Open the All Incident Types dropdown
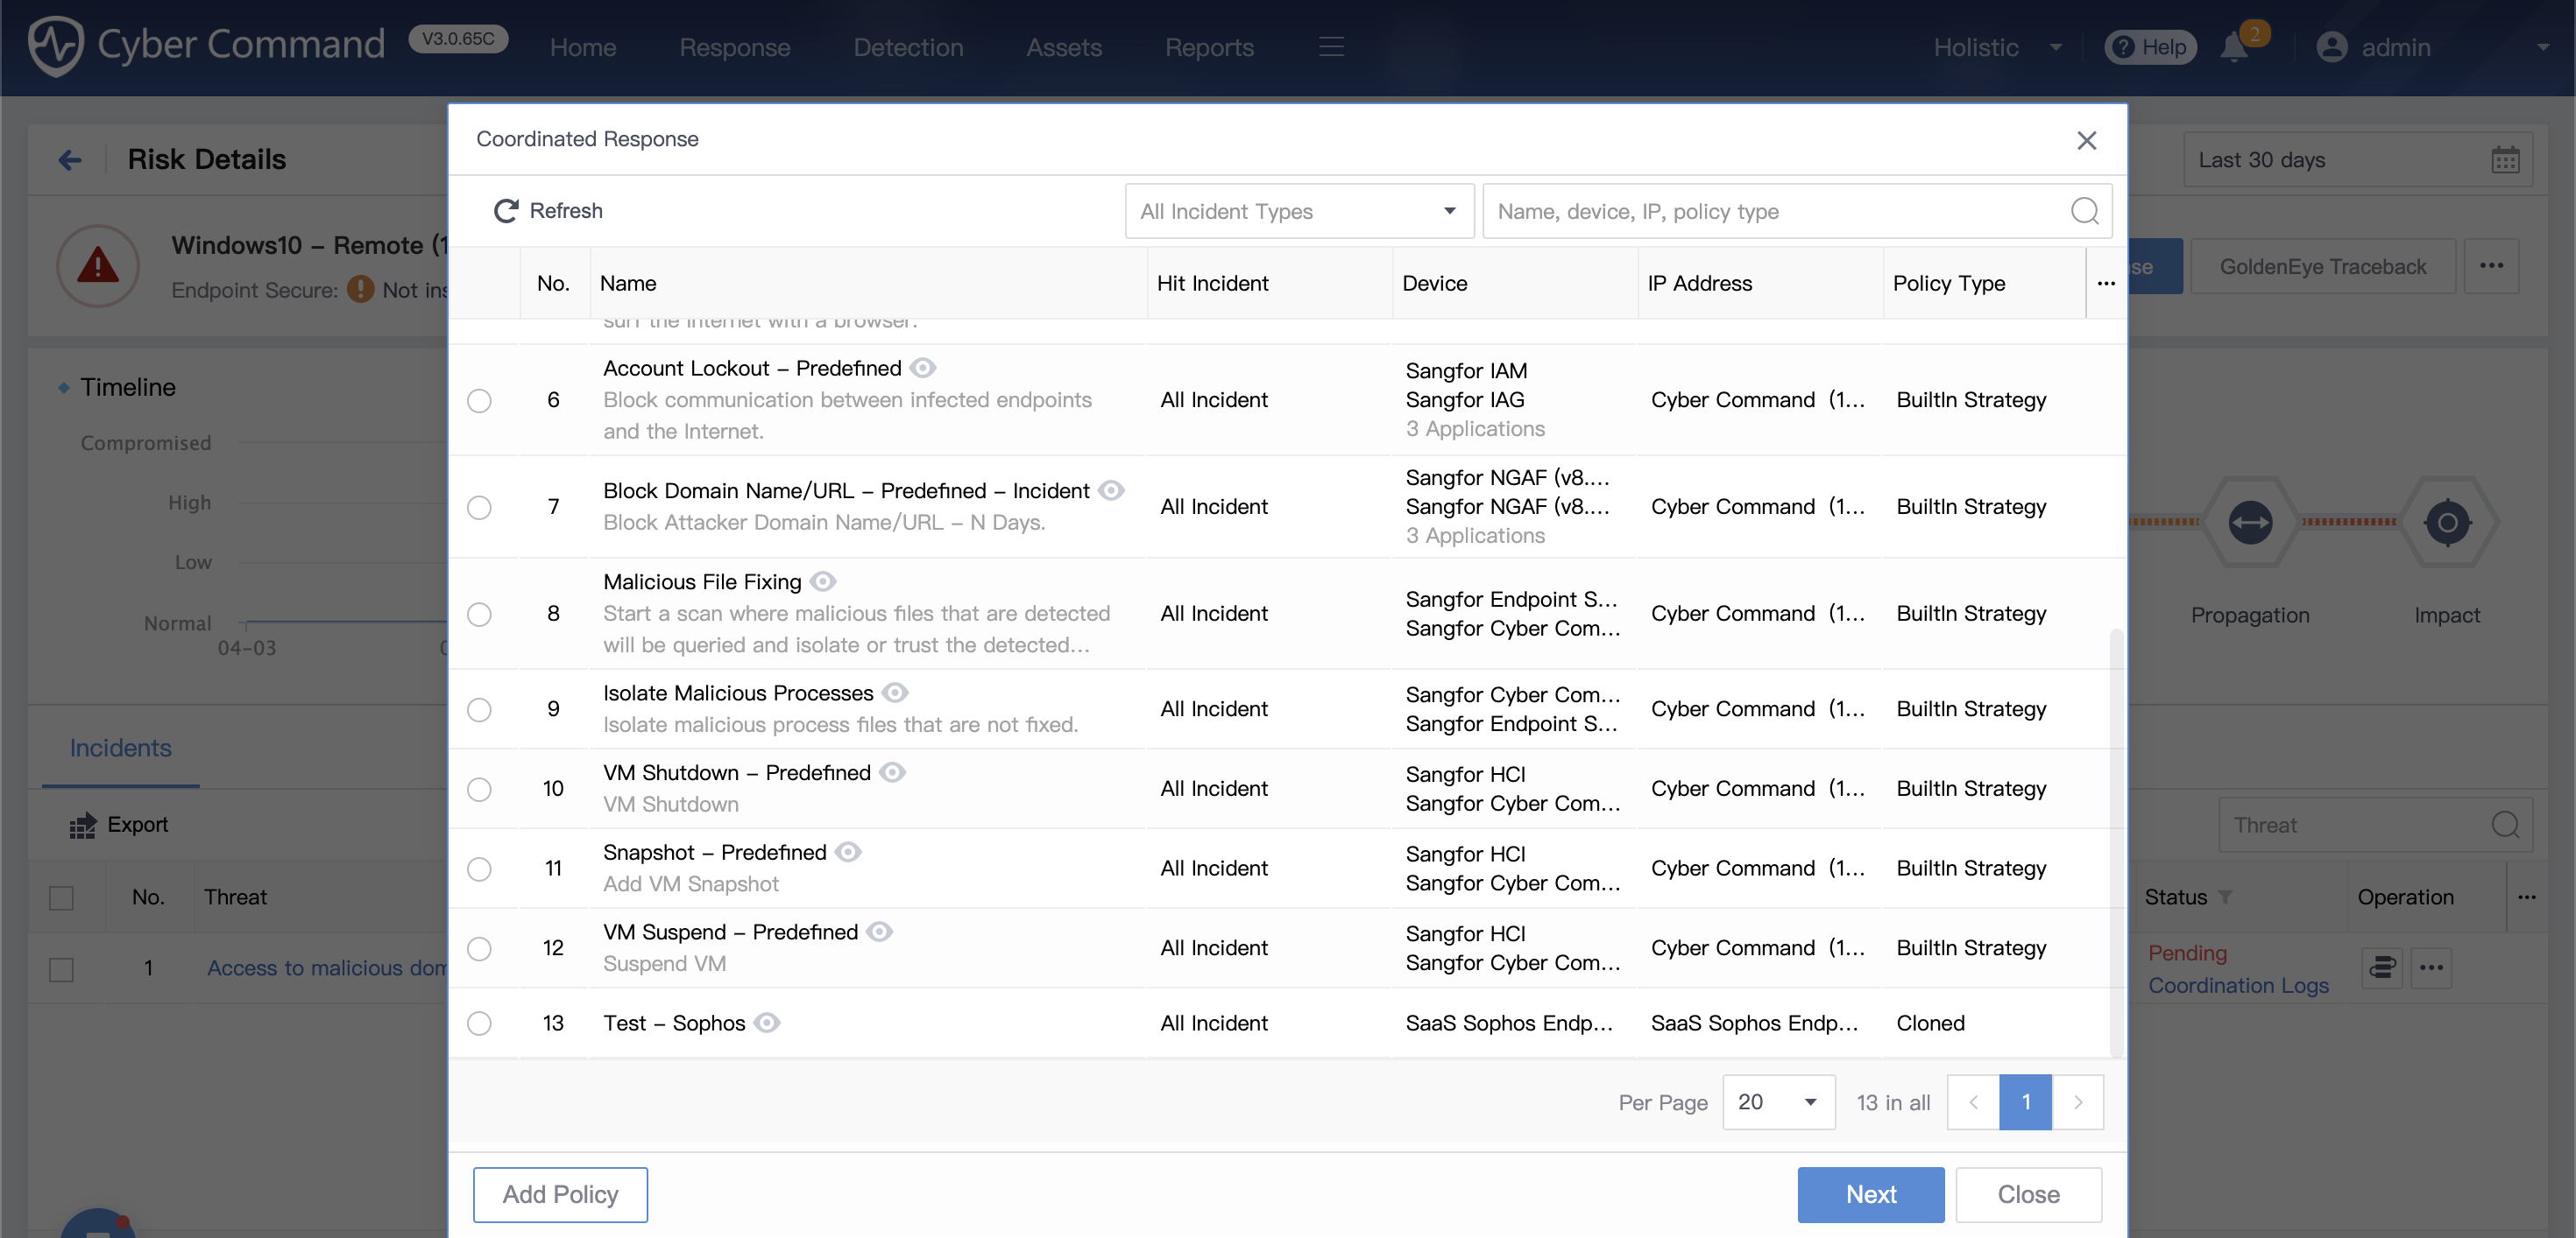2576x1238 pixels. coord(1299,211)
